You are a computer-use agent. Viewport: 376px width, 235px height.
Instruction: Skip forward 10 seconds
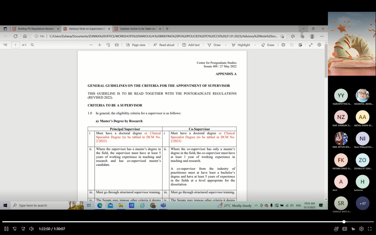coord(23,229)
